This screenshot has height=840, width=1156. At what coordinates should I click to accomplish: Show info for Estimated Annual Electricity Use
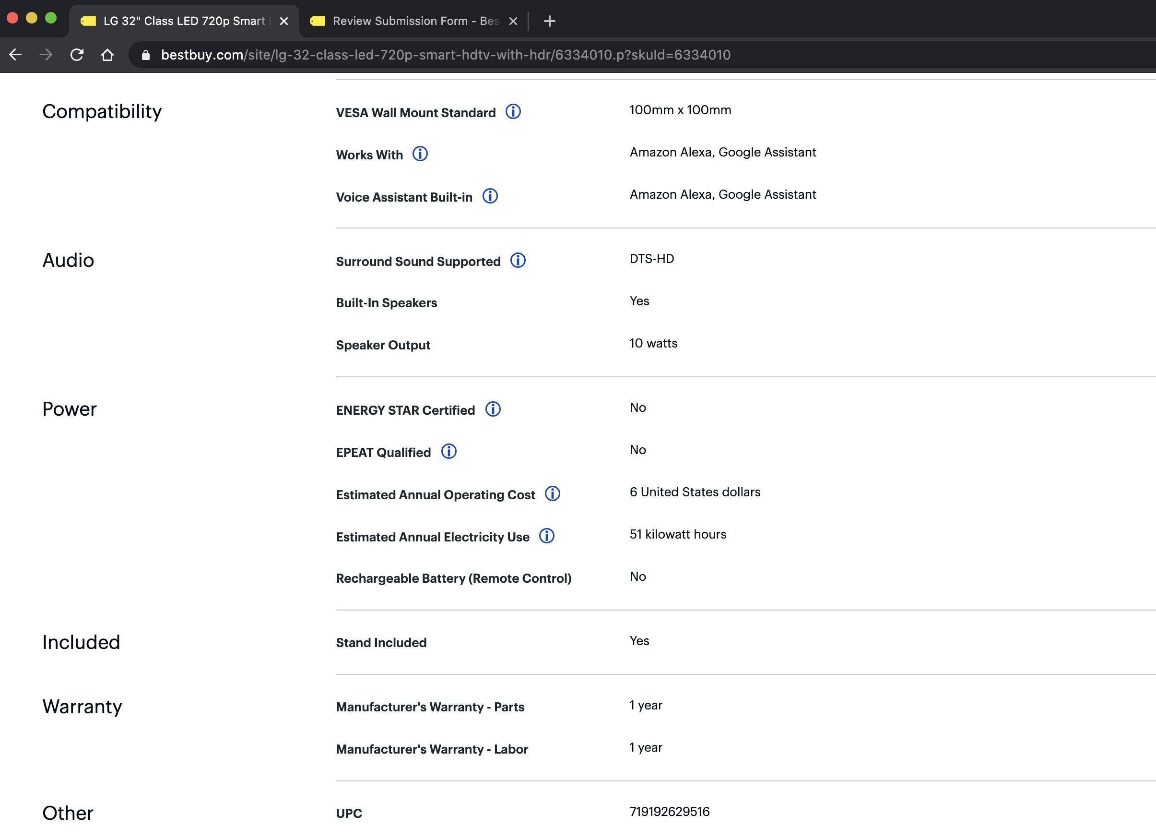tap(546, 536)
